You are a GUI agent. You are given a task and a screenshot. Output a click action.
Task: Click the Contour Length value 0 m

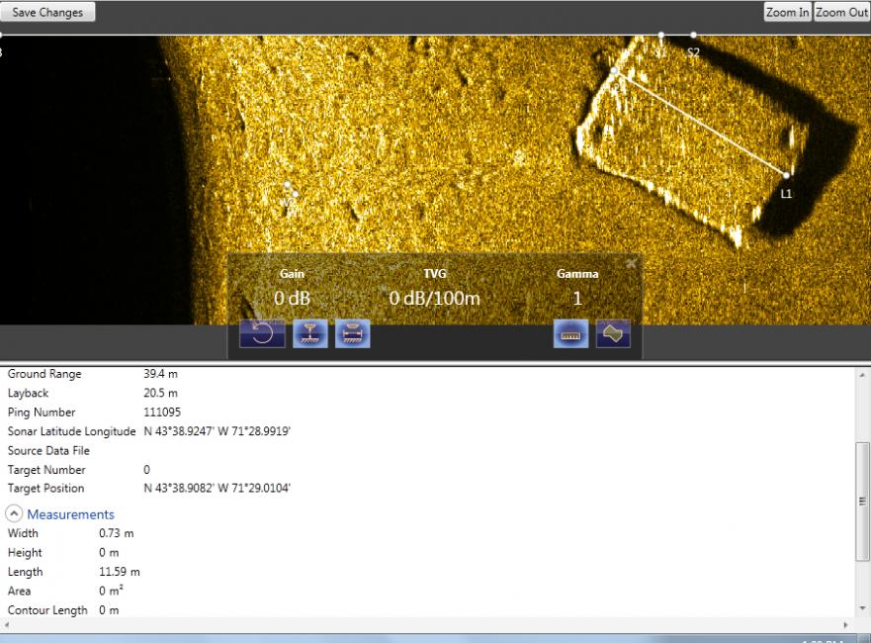pos(109,610)
